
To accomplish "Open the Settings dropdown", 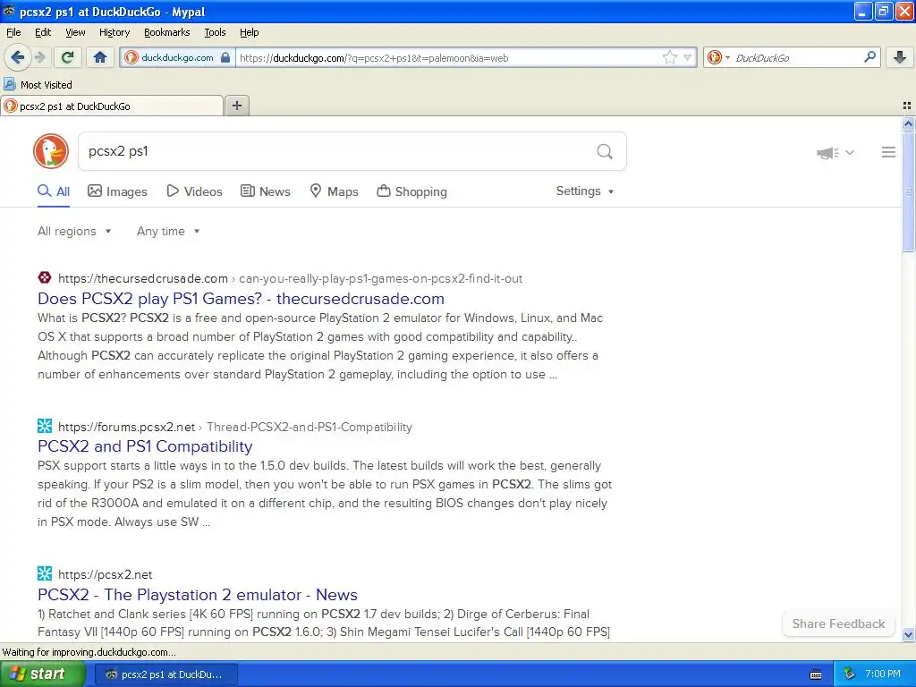I will tap(585, 191).
